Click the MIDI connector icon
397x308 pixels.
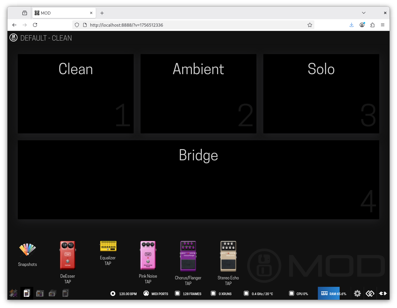tap(146, 293)
